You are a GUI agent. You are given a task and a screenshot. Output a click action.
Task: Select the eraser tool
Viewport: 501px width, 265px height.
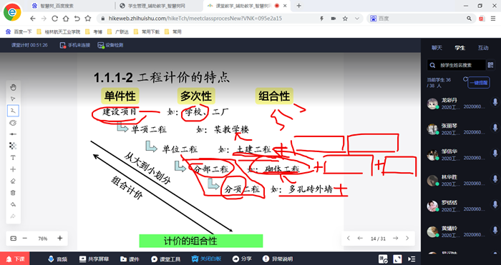[13, 181]
